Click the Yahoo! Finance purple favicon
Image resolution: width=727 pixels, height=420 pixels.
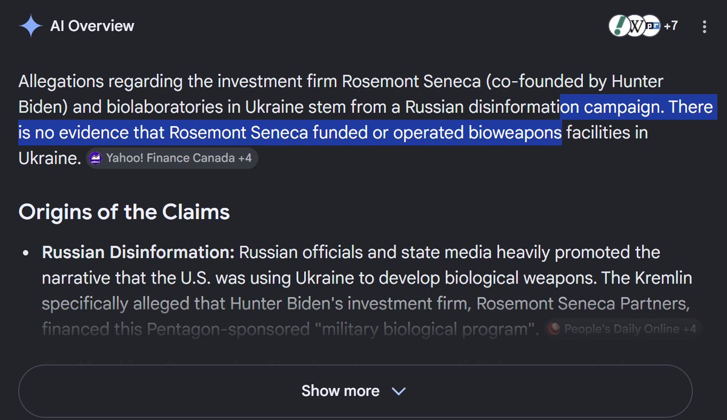(95, 159)
